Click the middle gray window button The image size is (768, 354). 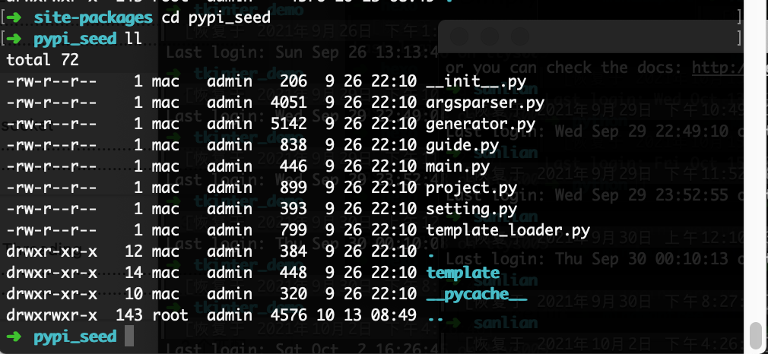pyautogui.click(x=489, y=36)
